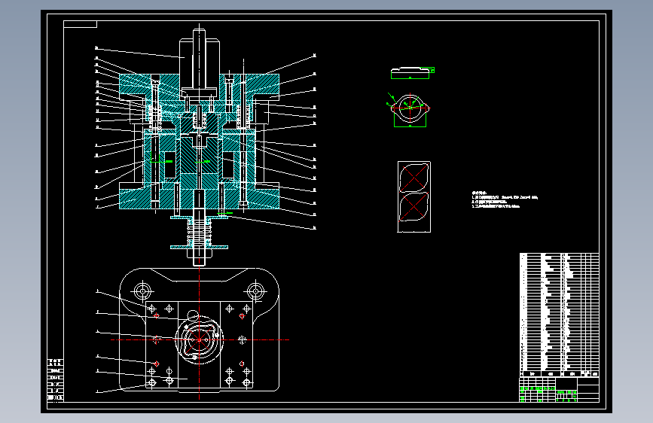The width and height of the screenshot is (653, 423).
Task: Click the green mark below the lower die shoe
Action: click(x=225, y=213)
